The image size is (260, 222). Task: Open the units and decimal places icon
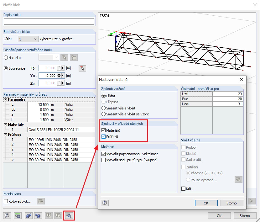[18, 216]
